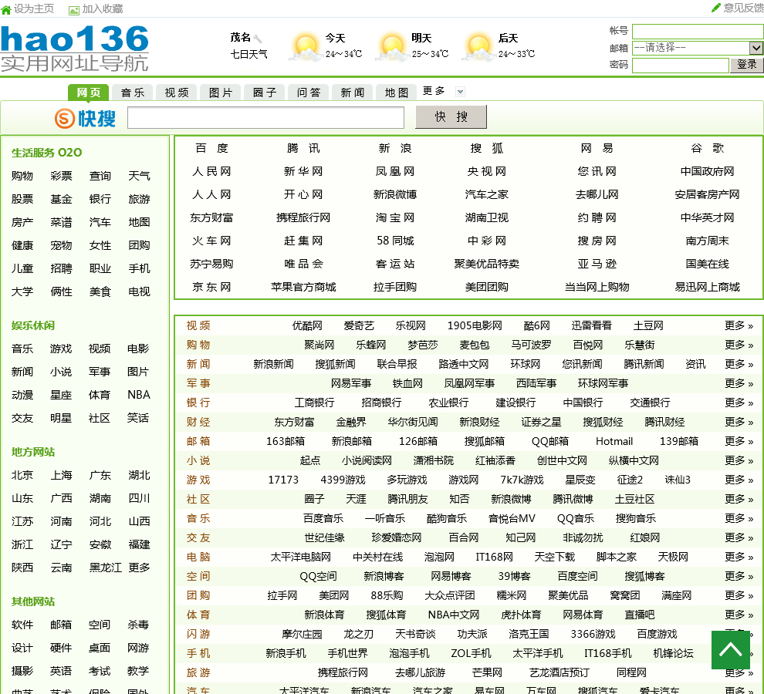Open the 百度 link
764x694 pixels.
[211, 148]
